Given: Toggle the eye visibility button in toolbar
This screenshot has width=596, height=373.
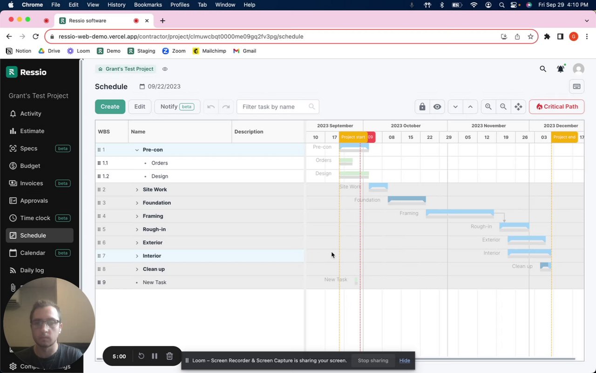Looking at the screenshot, I should click(437, 107).
